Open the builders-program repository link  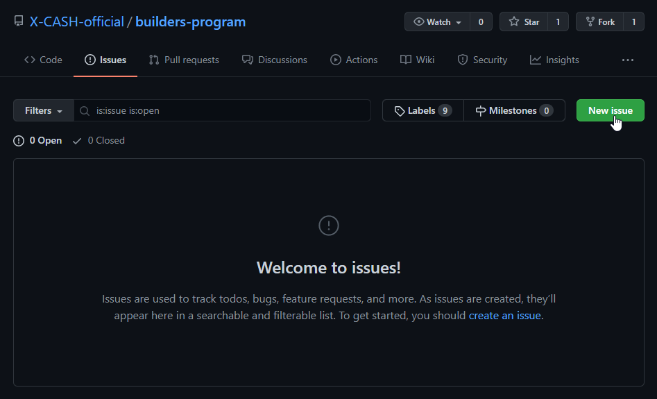click(190, 22)
